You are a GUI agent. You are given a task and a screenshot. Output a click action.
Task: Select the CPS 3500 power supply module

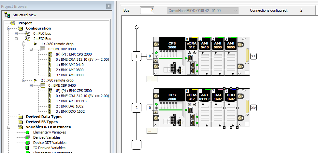[x=172, y=108]
